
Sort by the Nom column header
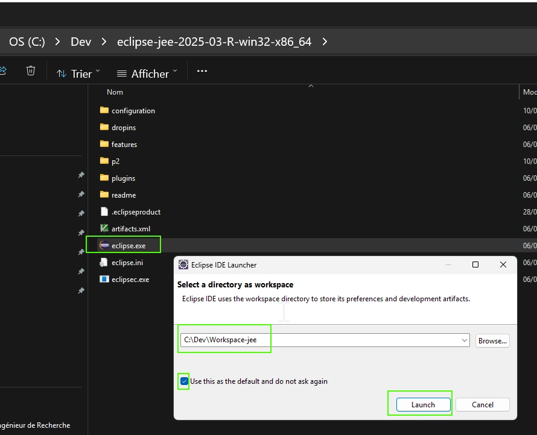[x=115, y=92]
